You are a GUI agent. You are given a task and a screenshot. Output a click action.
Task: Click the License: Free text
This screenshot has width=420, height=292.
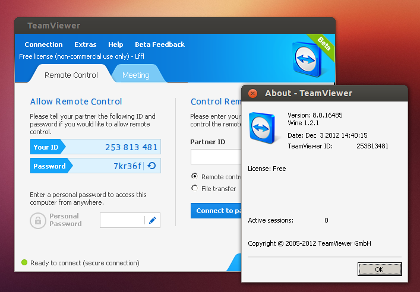267,169
